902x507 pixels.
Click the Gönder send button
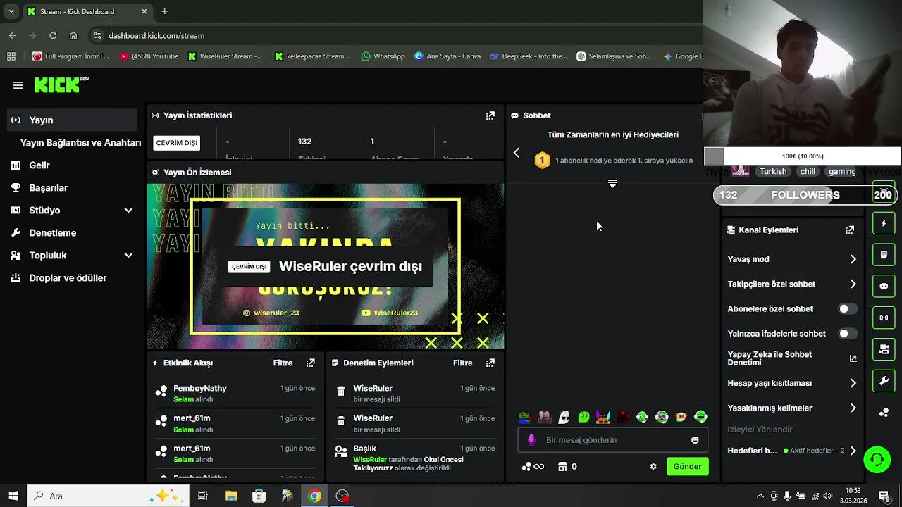[687, 466]
